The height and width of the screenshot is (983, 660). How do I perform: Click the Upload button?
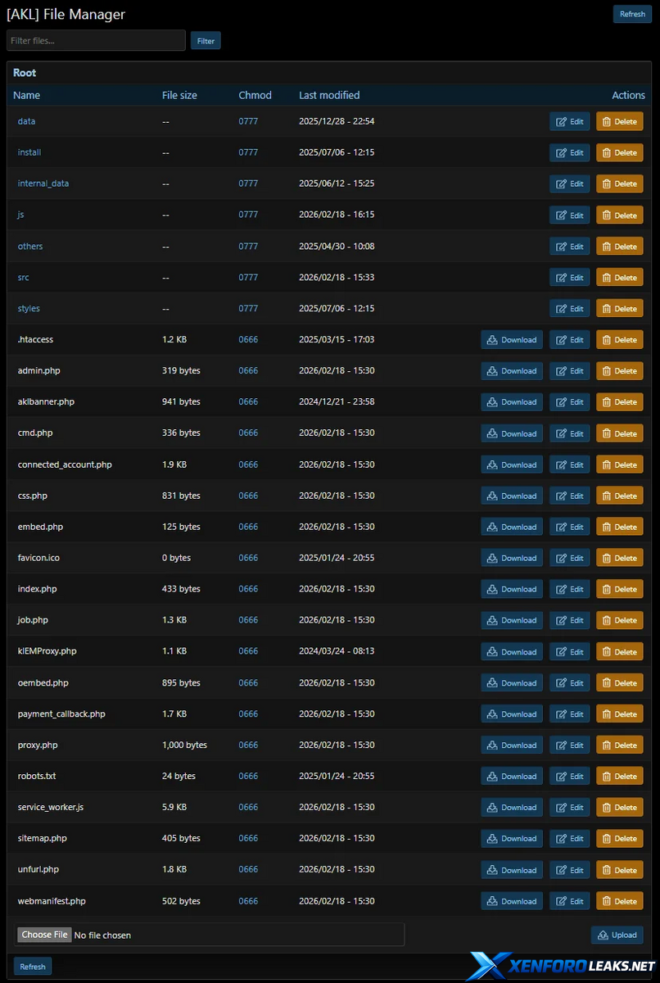click(x=617, y=935)
